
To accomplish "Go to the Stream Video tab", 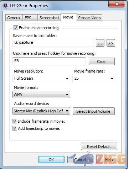I will point(89,18).
